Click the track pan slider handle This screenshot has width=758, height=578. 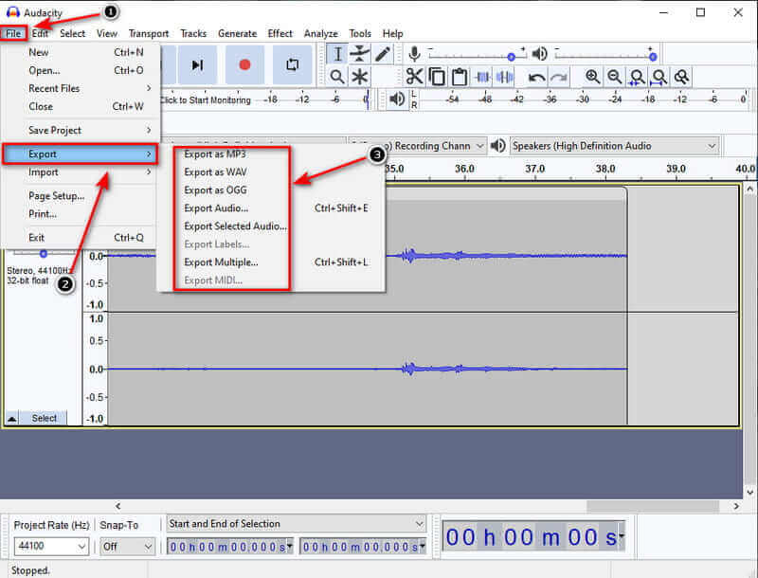pos(43,254)
